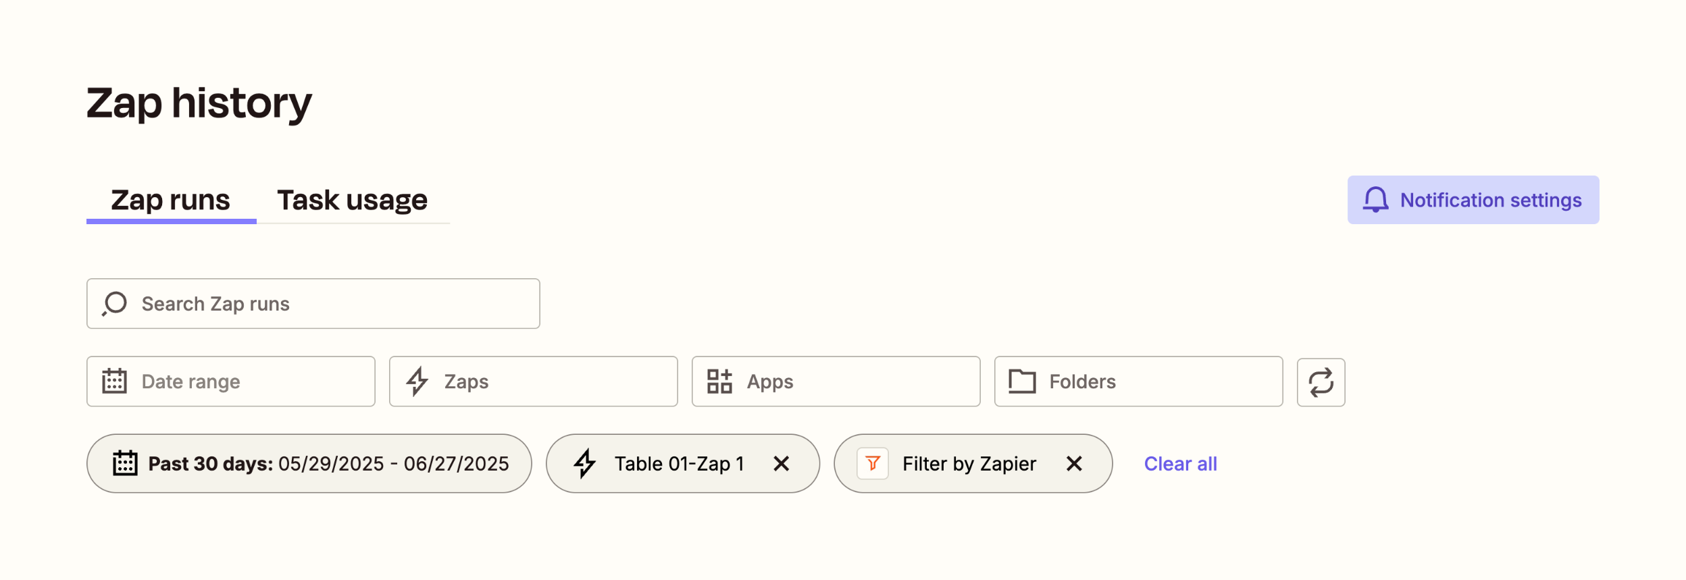
Task: Click the bell icon in Notification settings
Action: point(1377,200)
